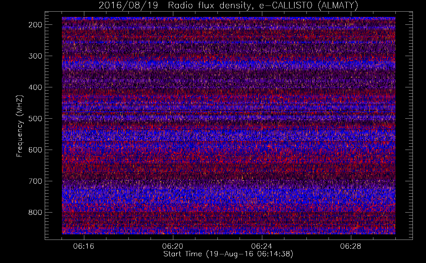
Task: Click inside the radio flux spectrogram image
Action: click(229, 125)
